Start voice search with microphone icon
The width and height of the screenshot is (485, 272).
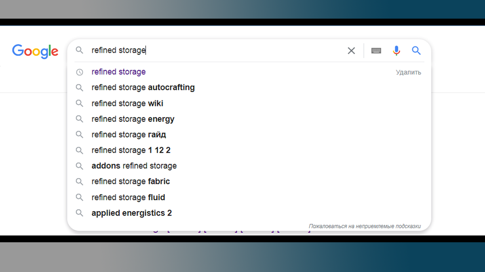(x=396, y=51)
